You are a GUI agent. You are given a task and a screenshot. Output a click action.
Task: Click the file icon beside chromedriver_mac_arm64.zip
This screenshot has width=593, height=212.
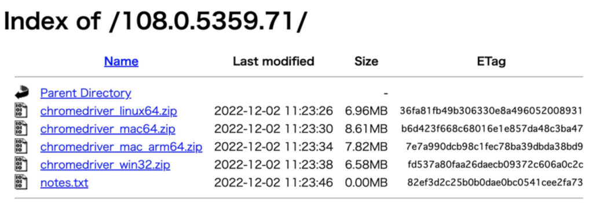pos(21,146)
